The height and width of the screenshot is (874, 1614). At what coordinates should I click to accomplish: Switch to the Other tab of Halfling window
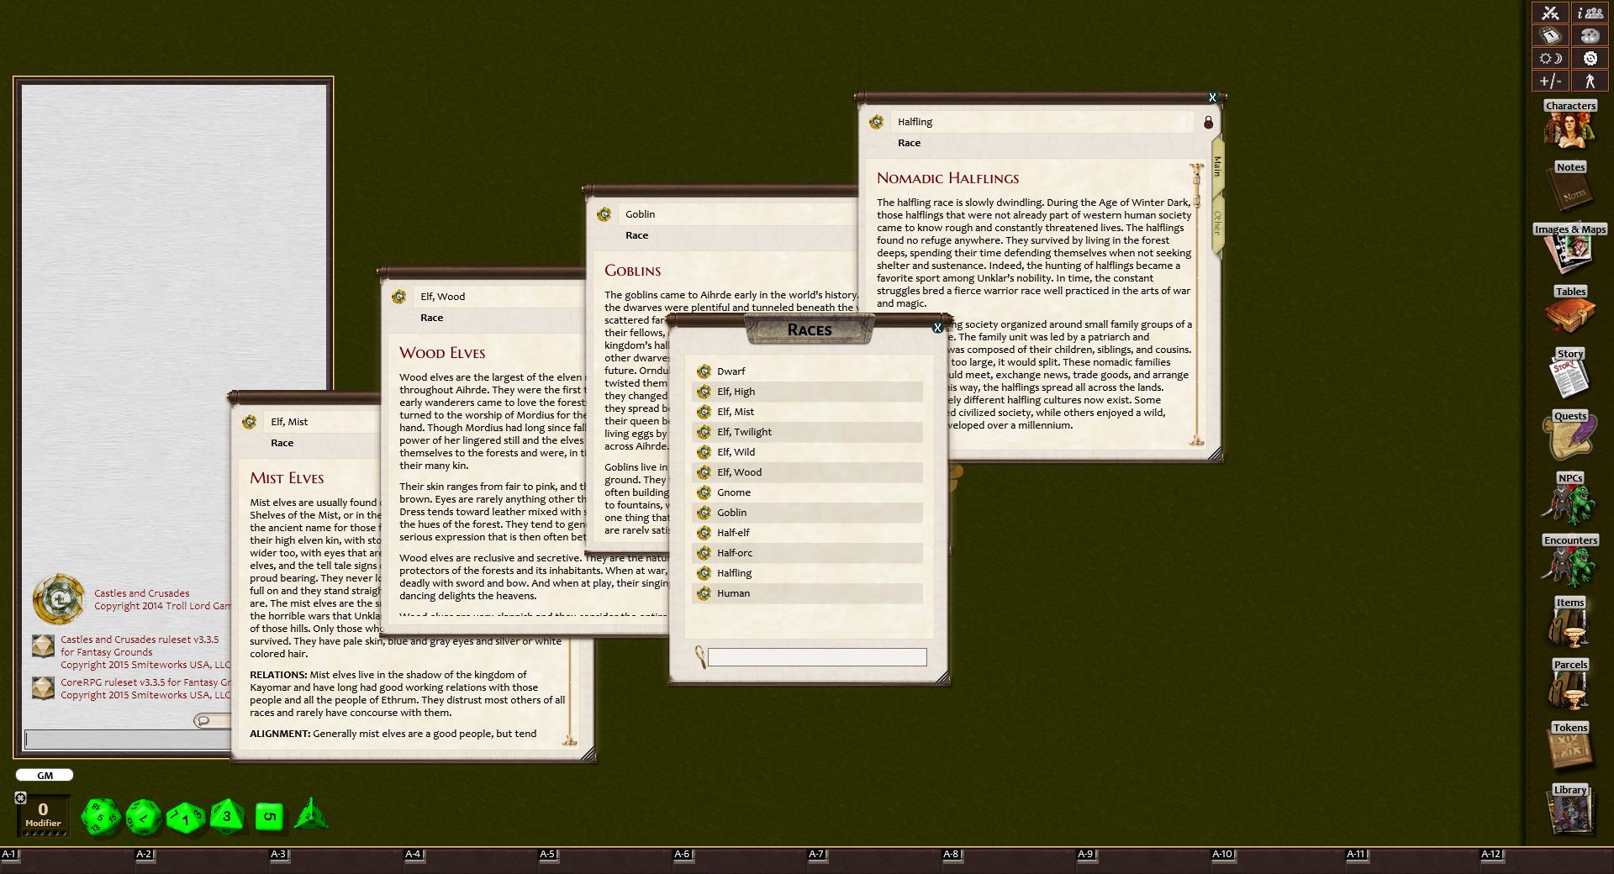[1216, 223]
